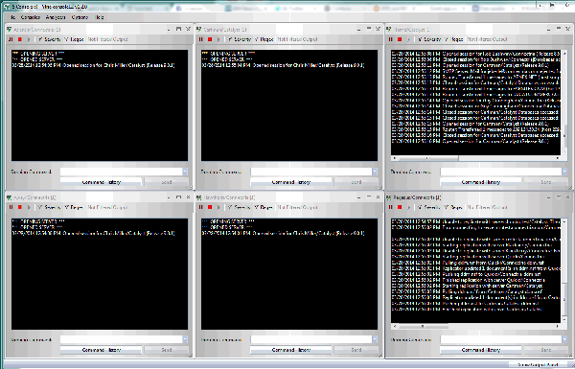Open the Consoles menu
575x369 pixels.
click(x=31, y=17)
